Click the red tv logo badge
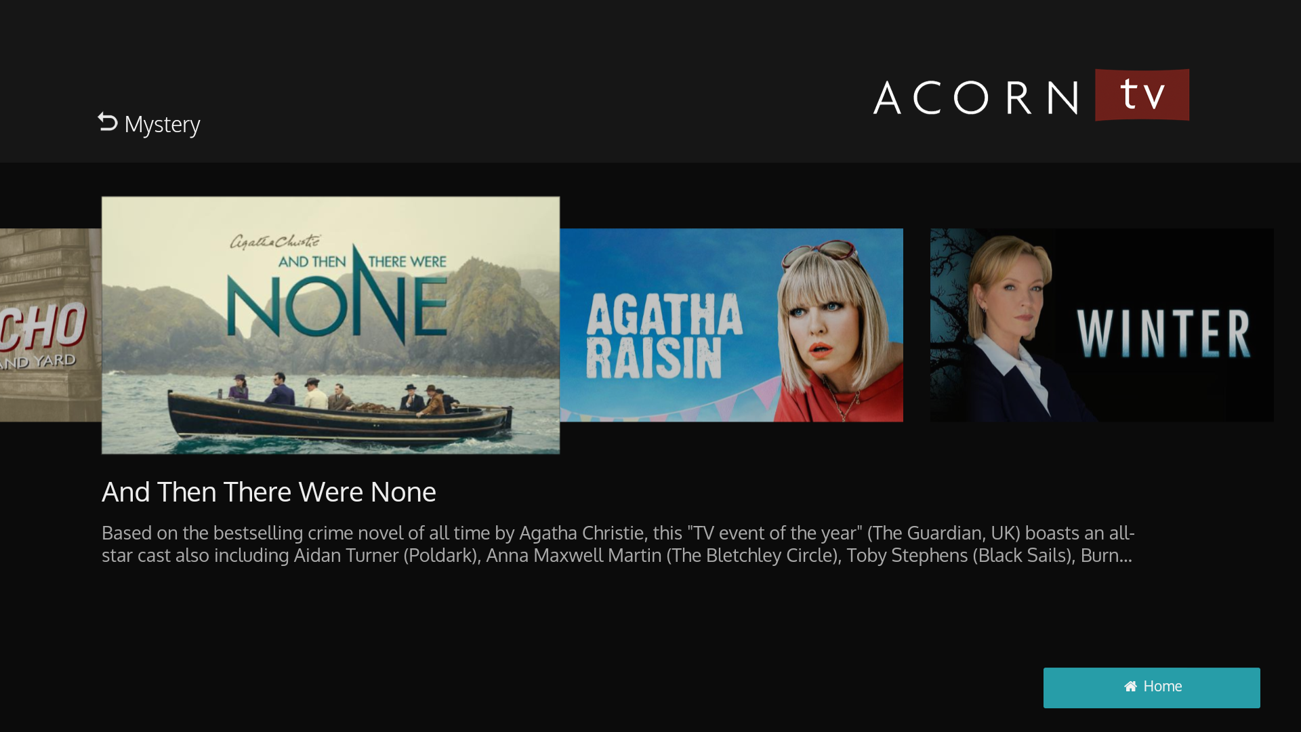The height and width of the screenshot is (732, 1301). [x=1142, y=95]
